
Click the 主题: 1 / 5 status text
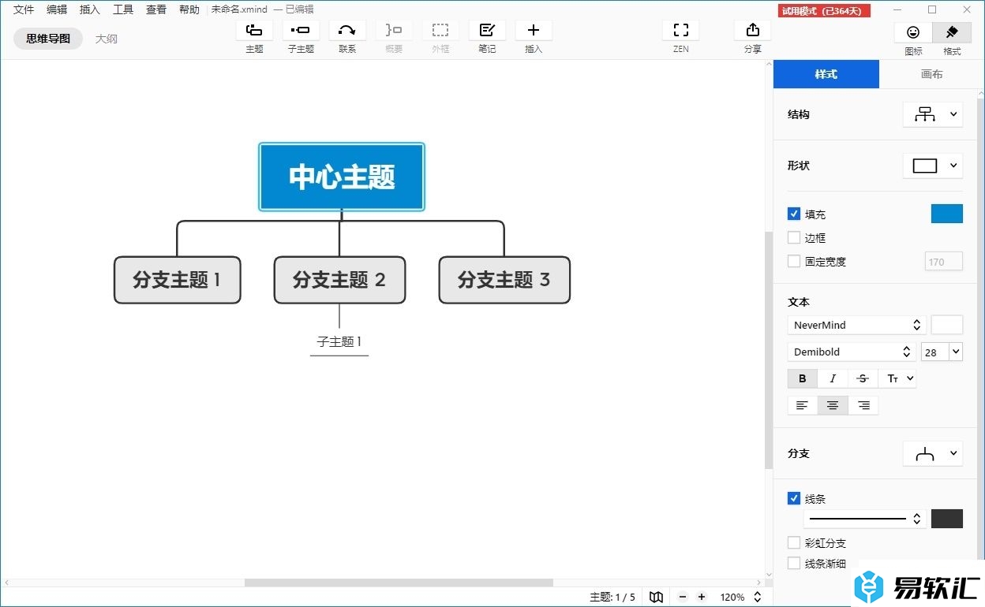point(612,598)
